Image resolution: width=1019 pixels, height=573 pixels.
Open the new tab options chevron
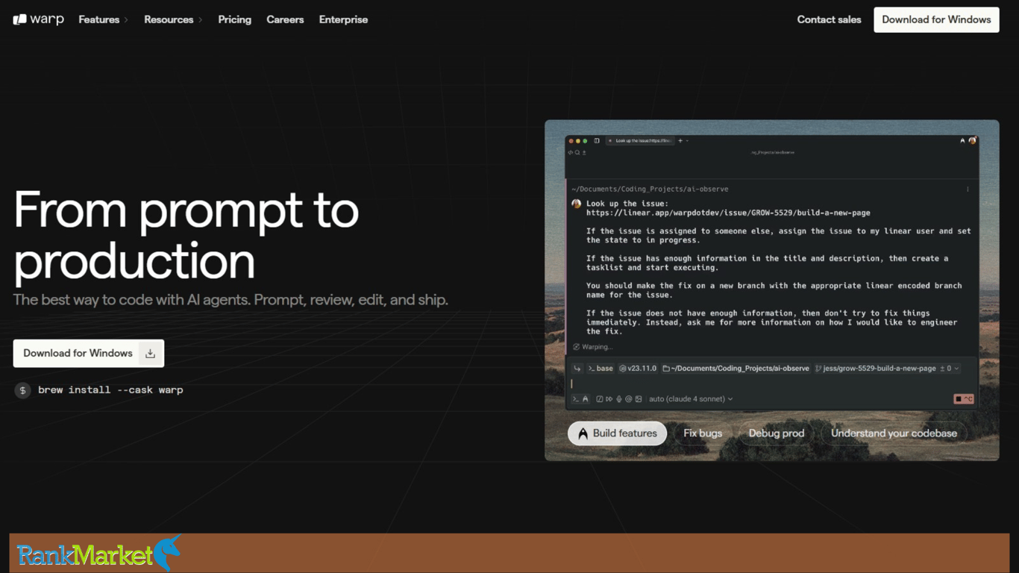[x=687, y=140]
